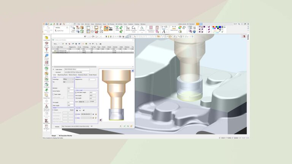Enable the Taper Angle checkbox

pyautogui.click(x=54, y=95)
